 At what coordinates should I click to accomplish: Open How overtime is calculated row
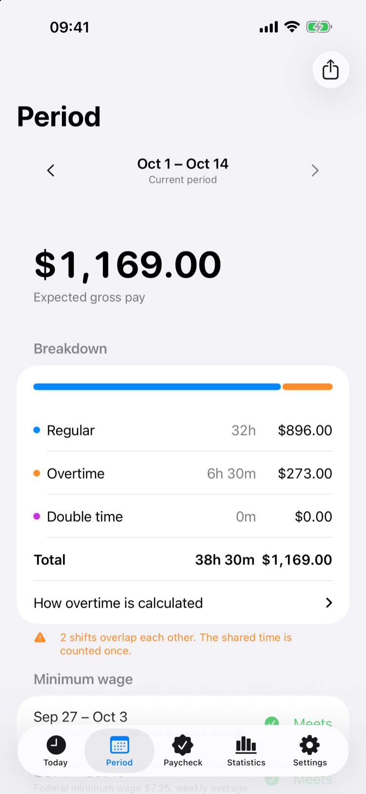(x=183, y=603)
